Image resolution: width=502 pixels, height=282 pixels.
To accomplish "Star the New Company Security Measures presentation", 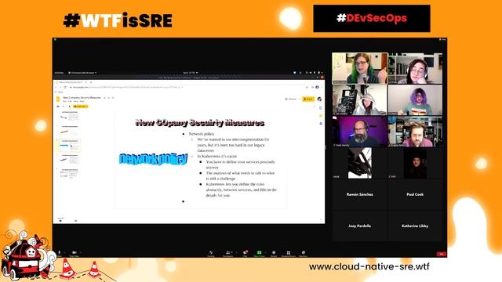I will click(x=104, y=97).
